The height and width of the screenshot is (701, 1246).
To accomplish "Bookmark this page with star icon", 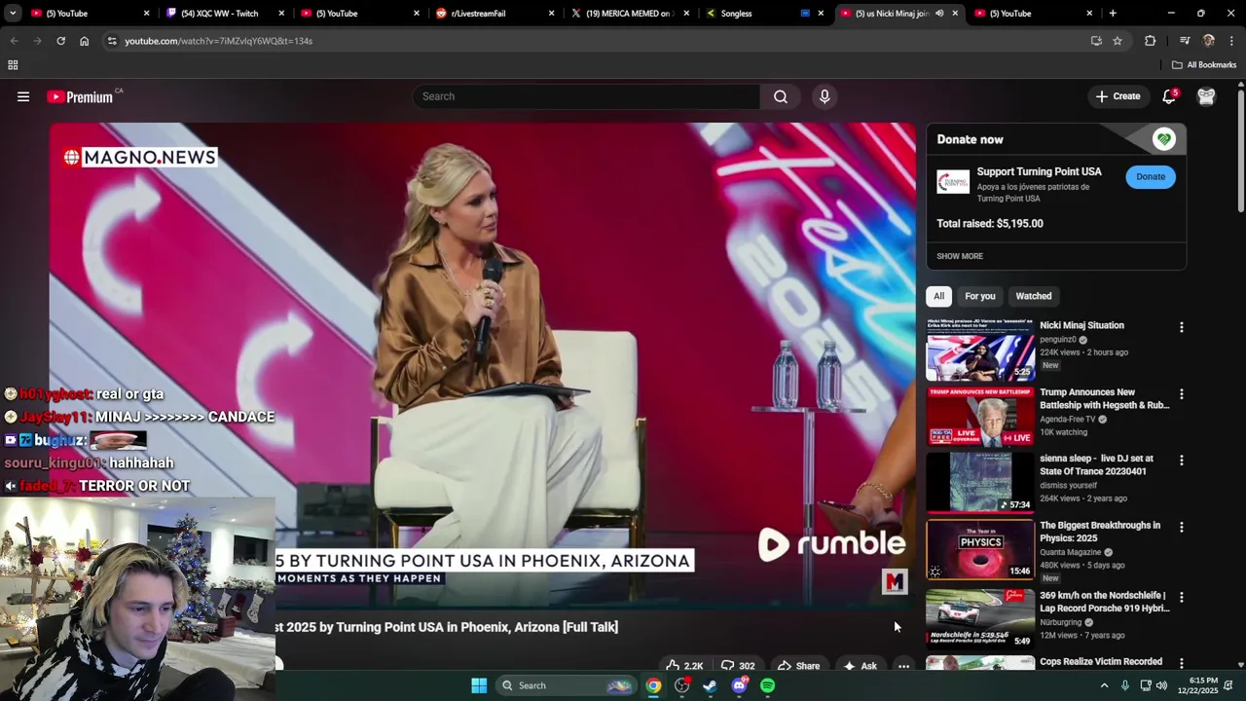I will (1118, 41).
